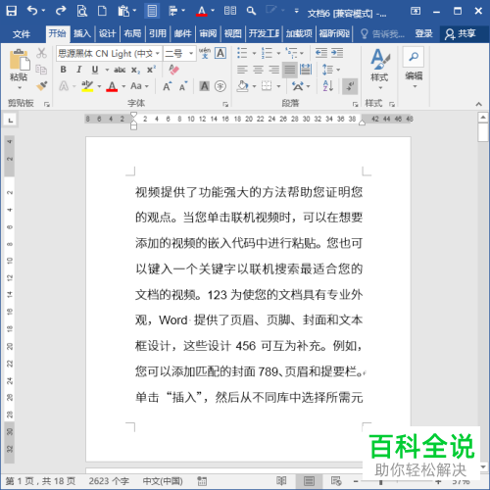Open print preview from quick access toolbar
The image size is (490, 490).
point(81,11)
